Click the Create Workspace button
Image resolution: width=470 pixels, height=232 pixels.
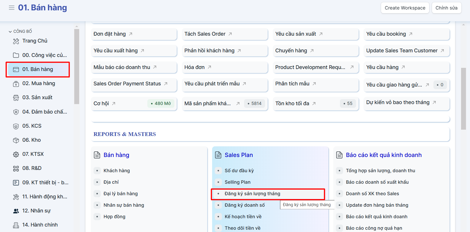(x=405, y=8)
